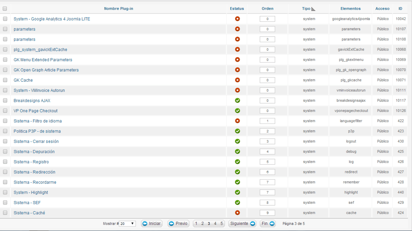Go to page 5 in pagination
The image size is (412, 231).
click(x=221, y=224)
